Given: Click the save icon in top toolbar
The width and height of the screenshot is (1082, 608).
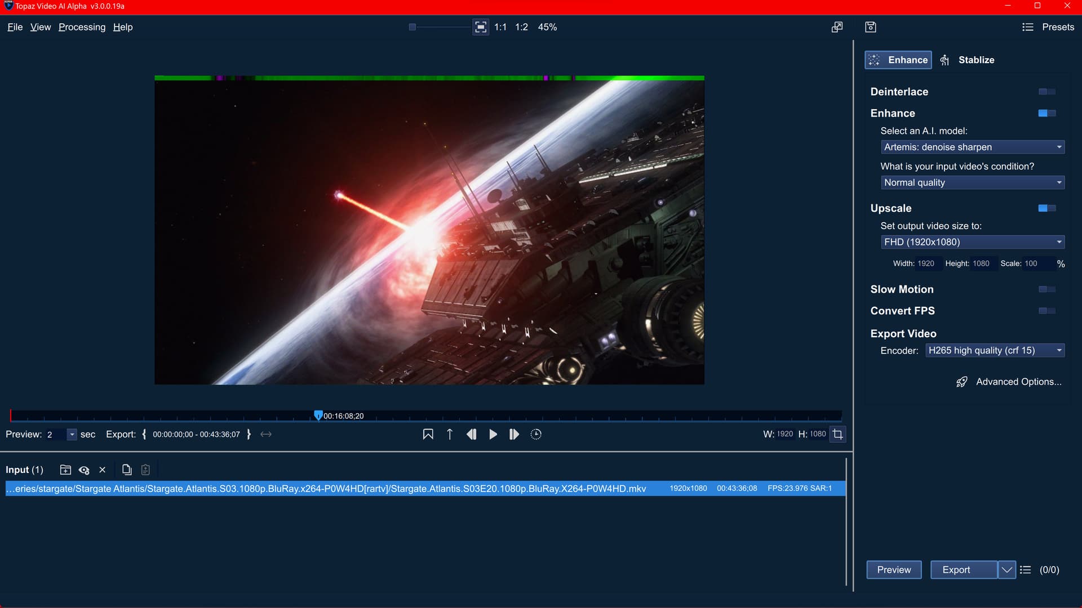Looking at the screenshot, I should [x=871, y=27].
